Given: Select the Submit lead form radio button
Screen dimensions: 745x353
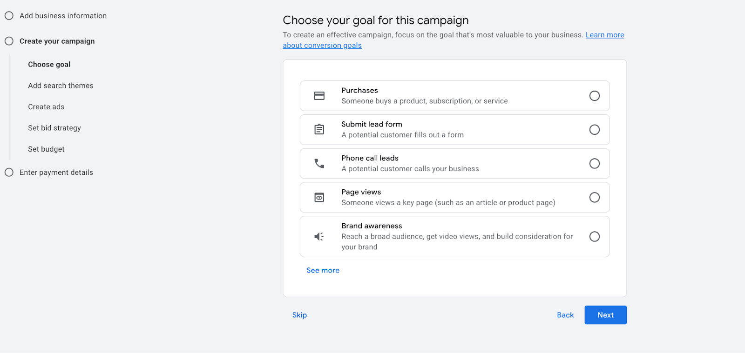Looking at the screenshot, I should pos(595,129).
